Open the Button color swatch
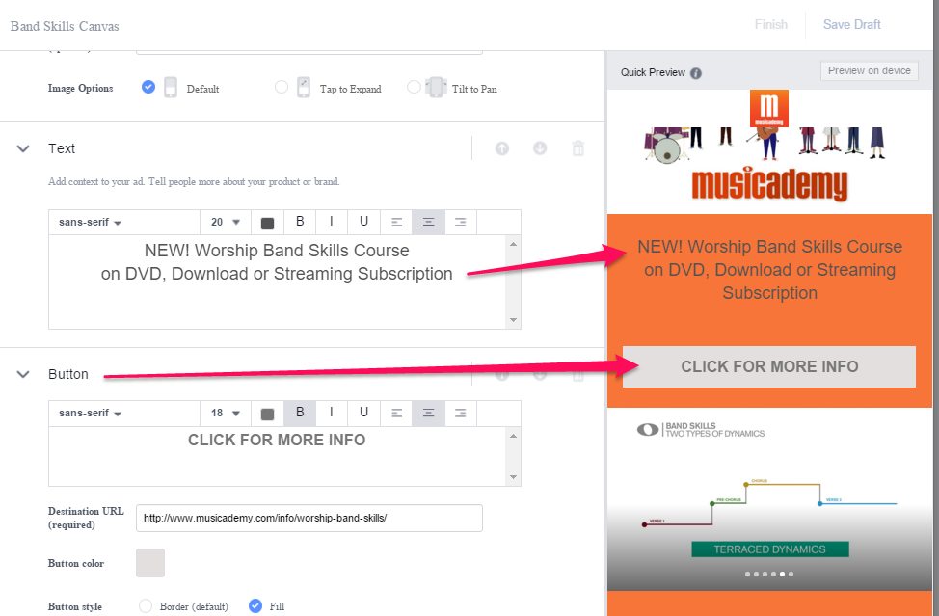 click(150, 563)
